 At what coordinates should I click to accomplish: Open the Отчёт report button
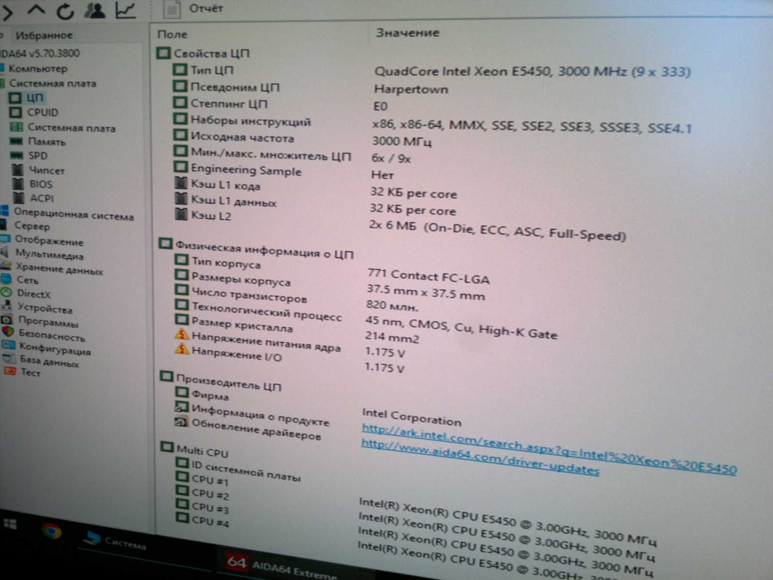pyautogui.click(x=193, y=8)
